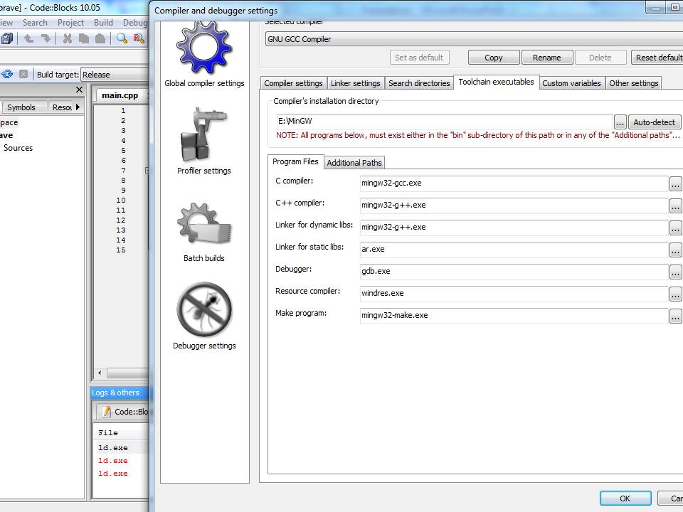Open the Build target Release dropdown
683x512 pixels.
click(115, 75)
